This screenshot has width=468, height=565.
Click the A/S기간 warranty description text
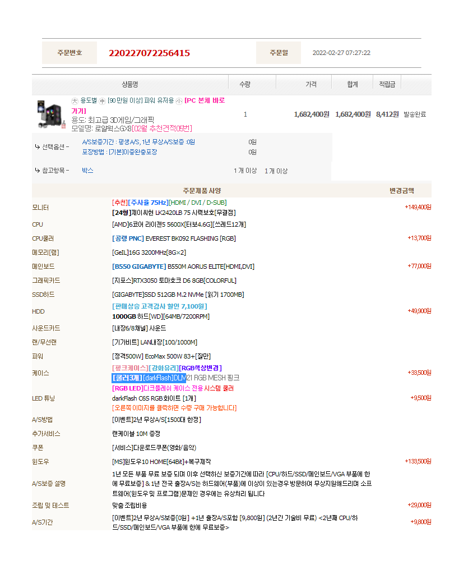[x=235, y=523]
